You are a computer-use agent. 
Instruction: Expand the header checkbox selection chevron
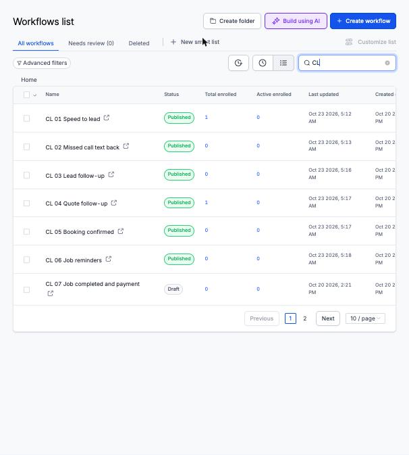pyautogui.click(x=35, y=95)
